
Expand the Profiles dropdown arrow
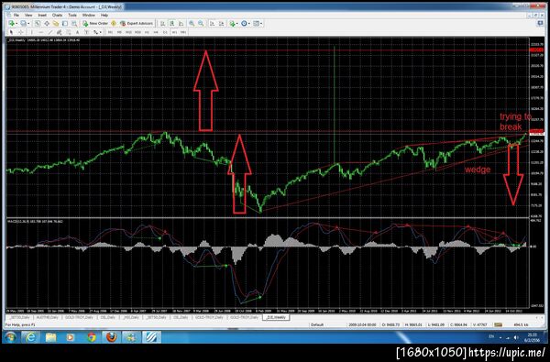[x=28, y=24]
